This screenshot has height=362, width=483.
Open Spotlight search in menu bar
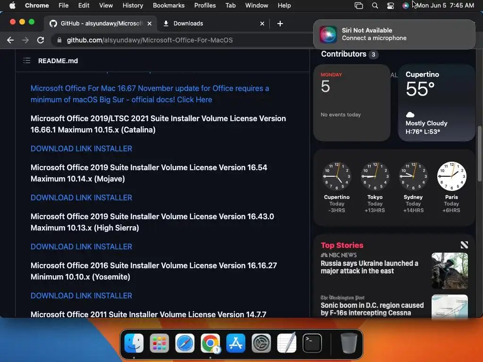pyautogui.click(x=375, y=5)
